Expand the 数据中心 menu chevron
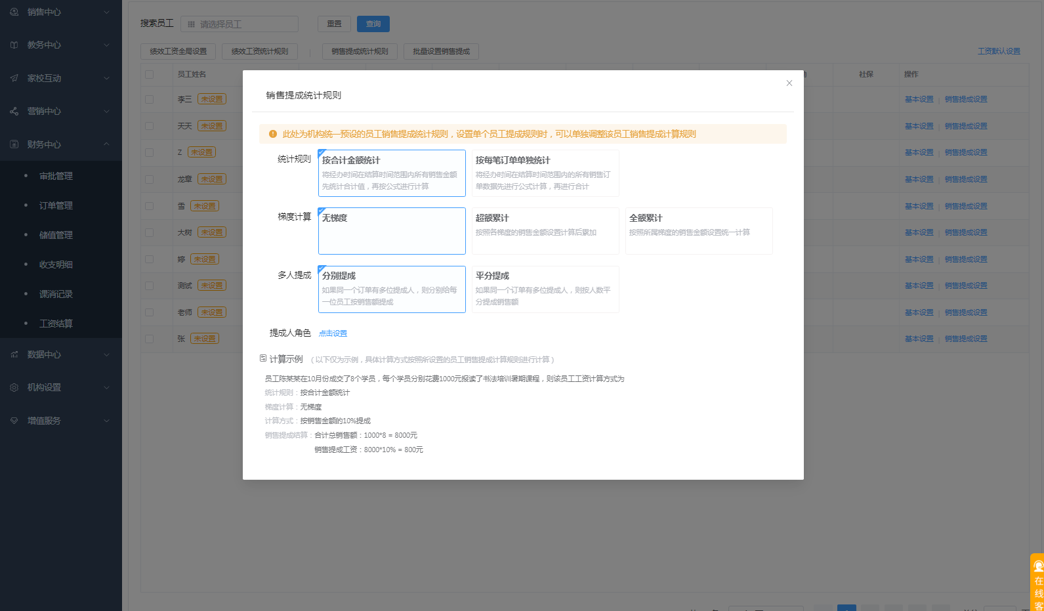1044x611 pixels. pos(107,354)
